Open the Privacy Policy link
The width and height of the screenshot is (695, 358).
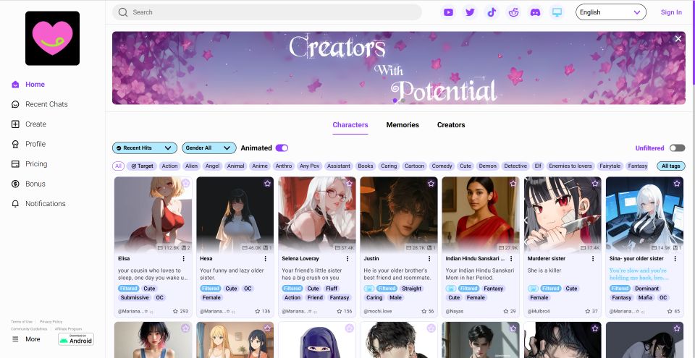coord(51,322)
